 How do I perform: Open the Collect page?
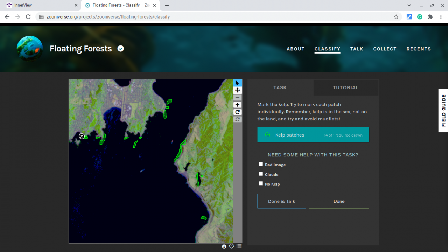coord(385,49)
